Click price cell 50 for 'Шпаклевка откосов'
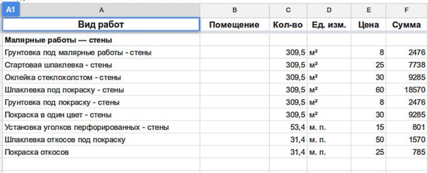This screenshot has width=428, height=173. click(368, 140)
